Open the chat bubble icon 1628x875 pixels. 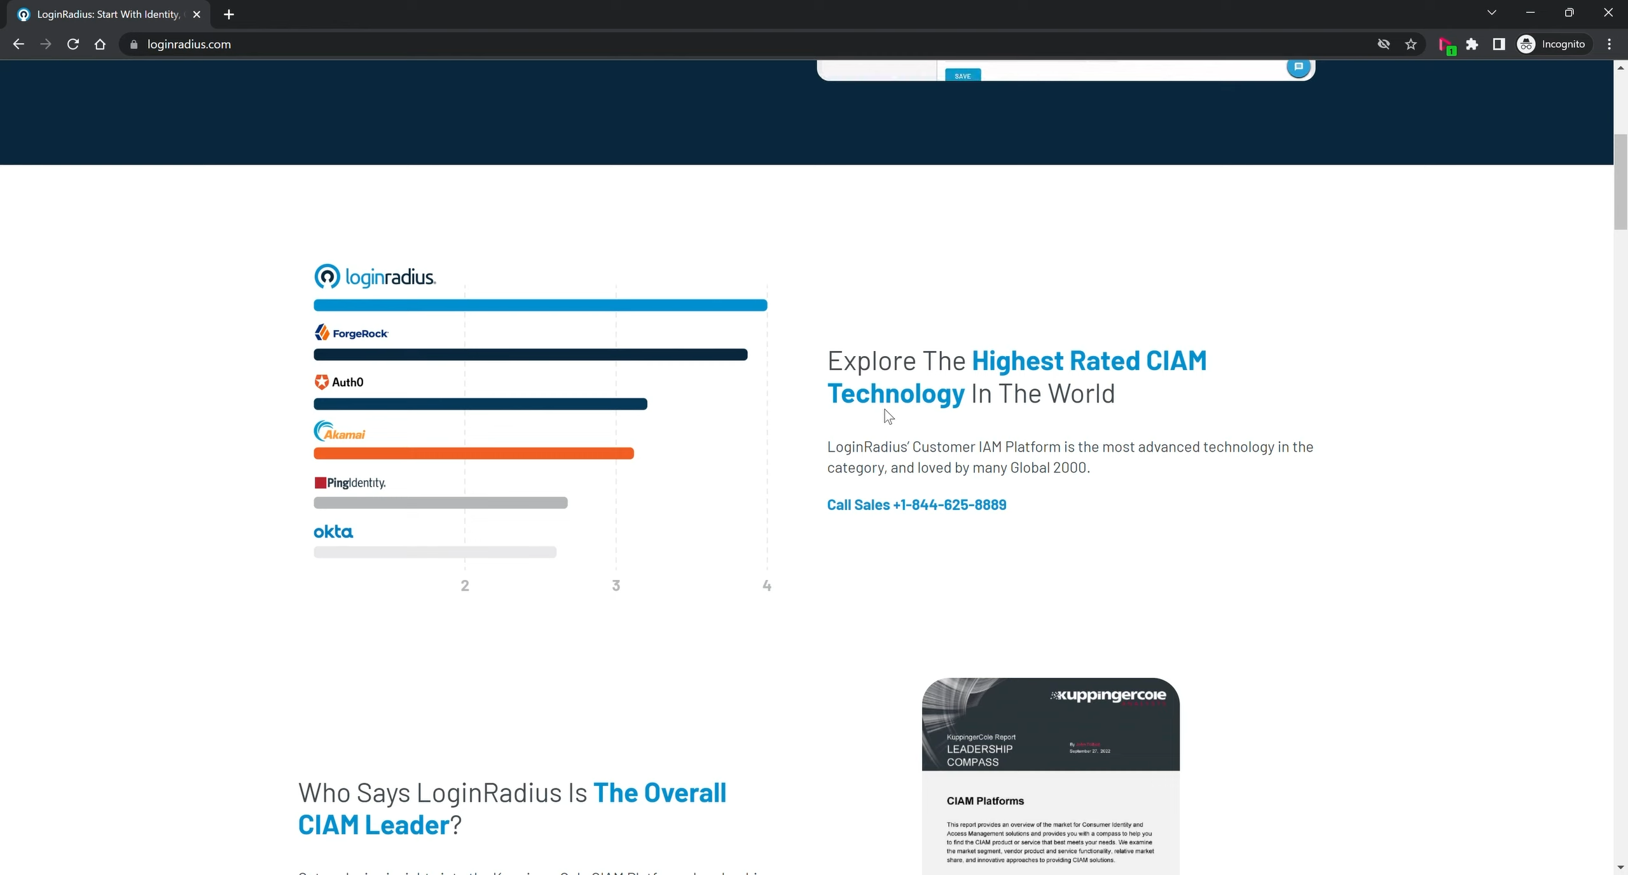click(x=1299, y=67)
